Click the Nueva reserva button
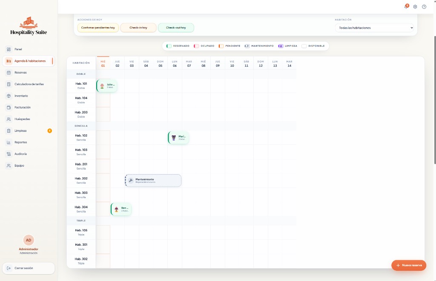436x281 pixels. click(409, 265)
